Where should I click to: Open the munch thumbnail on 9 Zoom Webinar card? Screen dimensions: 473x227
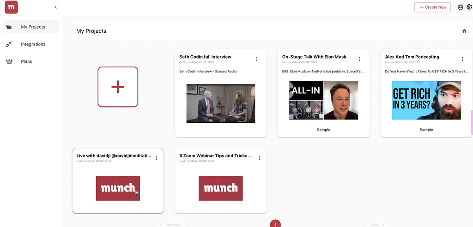click(x=220, y=188)
